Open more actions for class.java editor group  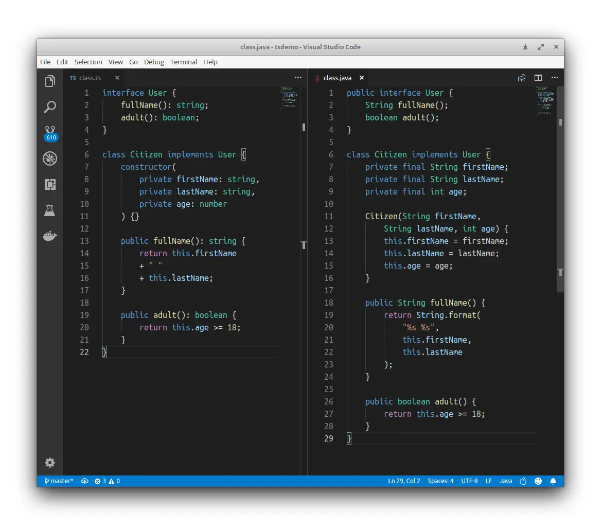555,78
